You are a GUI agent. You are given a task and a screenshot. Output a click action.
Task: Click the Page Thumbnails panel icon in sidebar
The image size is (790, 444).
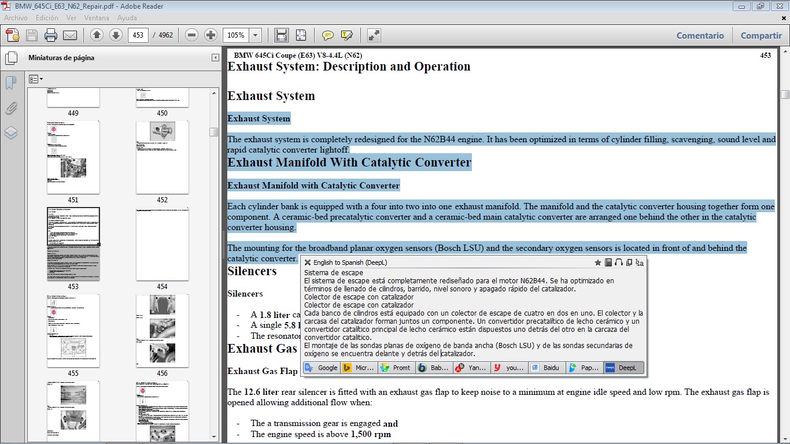tap(11, 58)
